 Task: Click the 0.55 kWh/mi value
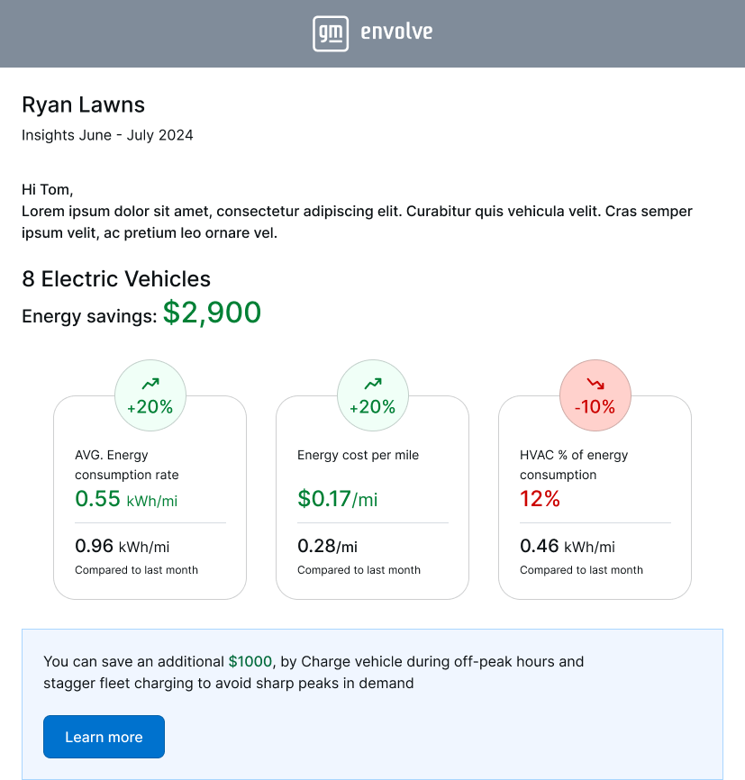126,499
